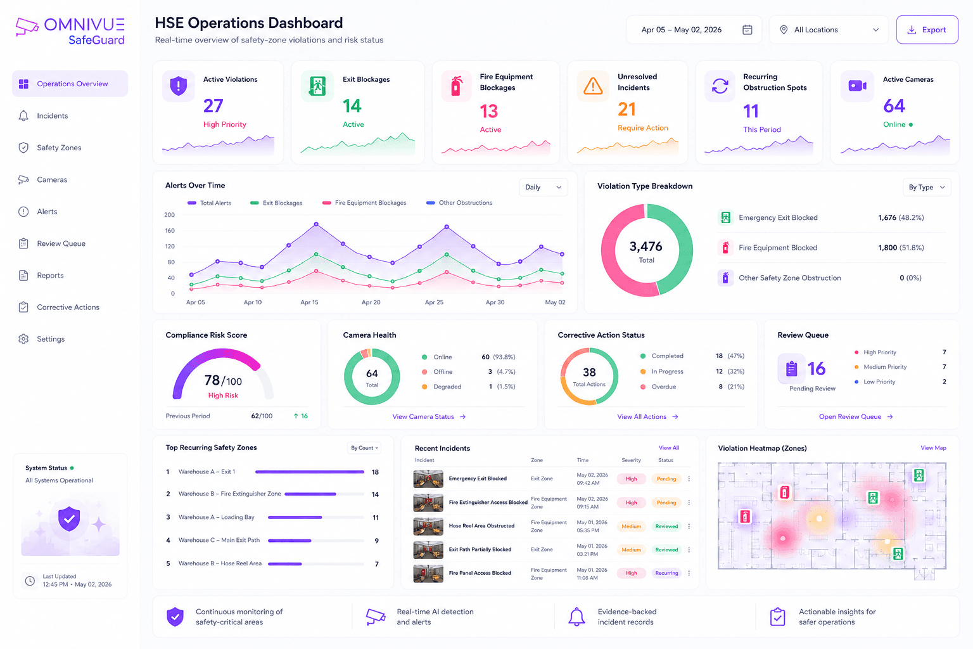Click the Continuous monitoring shield icon in footer
This screenshot has width=973, height=649.
tap(175, 617)
